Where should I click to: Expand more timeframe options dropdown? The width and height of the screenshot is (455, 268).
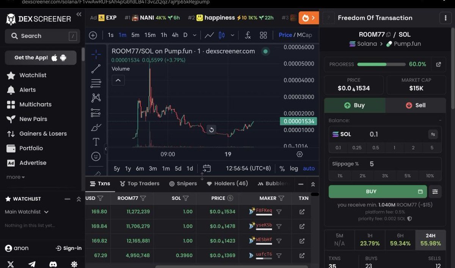[195, 35]
